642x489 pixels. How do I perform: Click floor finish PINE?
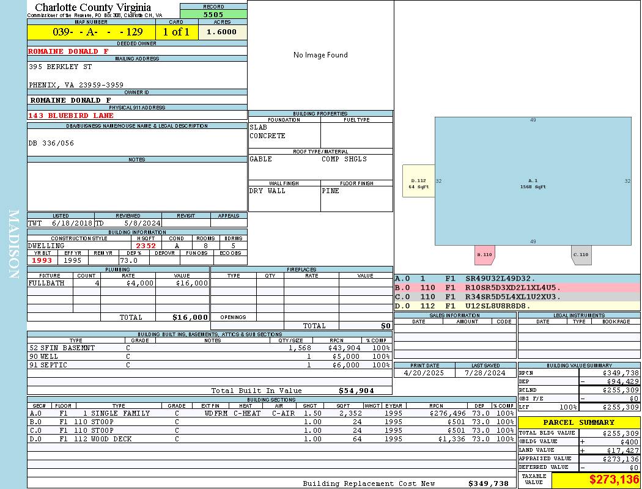pos(330,191)
